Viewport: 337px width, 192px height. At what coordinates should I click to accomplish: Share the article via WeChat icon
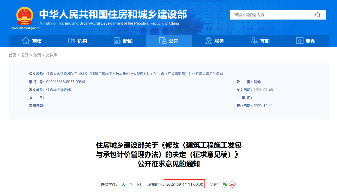coord(225,184)
